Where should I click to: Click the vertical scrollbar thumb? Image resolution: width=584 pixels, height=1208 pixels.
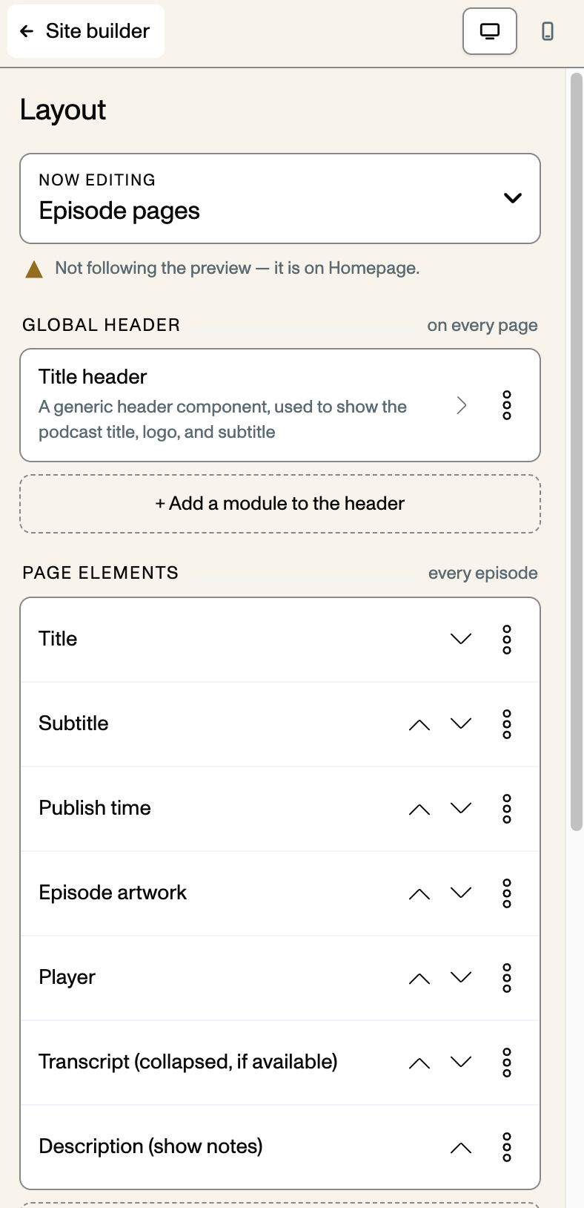tap(576, 451)
